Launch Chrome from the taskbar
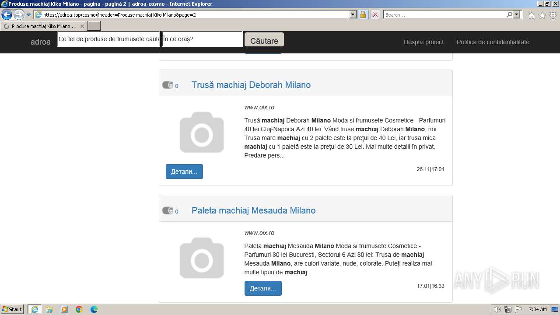Viewport: 560px width, 315px height. (x=79, y=309)
